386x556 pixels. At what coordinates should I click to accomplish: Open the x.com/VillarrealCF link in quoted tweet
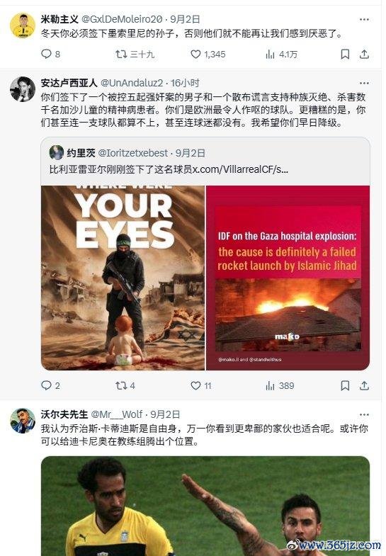240,169
